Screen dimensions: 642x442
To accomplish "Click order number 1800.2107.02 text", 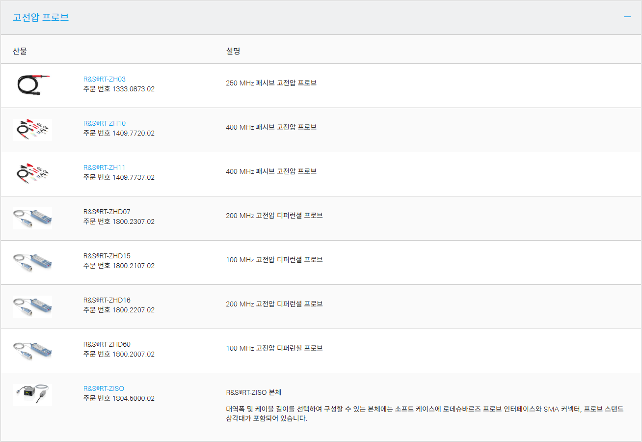I will pyautogui.click(x=133, y=266).
